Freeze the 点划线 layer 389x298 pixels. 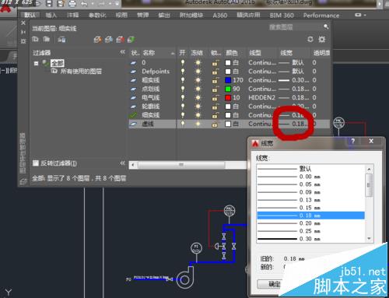(x=198, y=89)
